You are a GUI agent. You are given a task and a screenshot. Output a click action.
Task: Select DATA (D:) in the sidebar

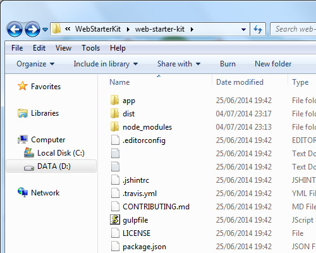pyautogui.click(x=54, y=166)
